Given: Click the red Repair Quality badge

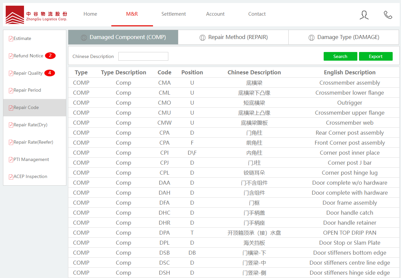Looking at the screenshot, I should pyautogui.click(x=49, y=73).
